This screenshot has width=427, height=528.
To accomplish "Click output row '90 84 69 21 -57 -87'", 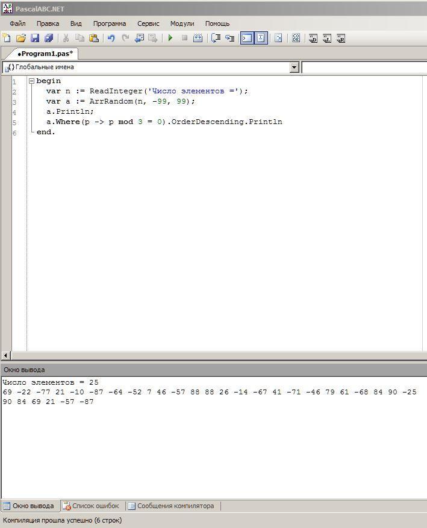I will [48, 402].
